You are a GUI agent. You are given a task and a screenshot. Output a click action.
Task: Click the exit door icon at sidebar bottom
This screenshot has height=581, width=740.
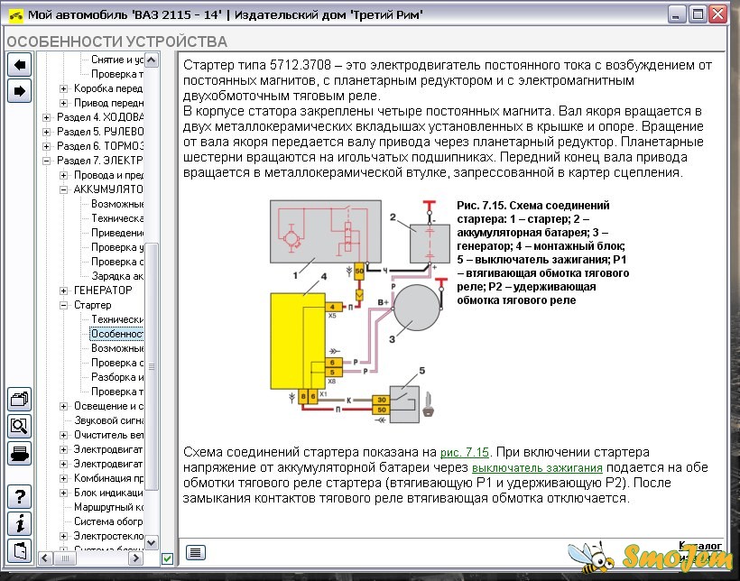[19, 551]
